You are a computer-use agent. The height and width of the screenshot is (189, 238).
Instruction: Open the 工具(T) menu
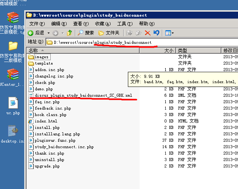[x=125, y=24]
